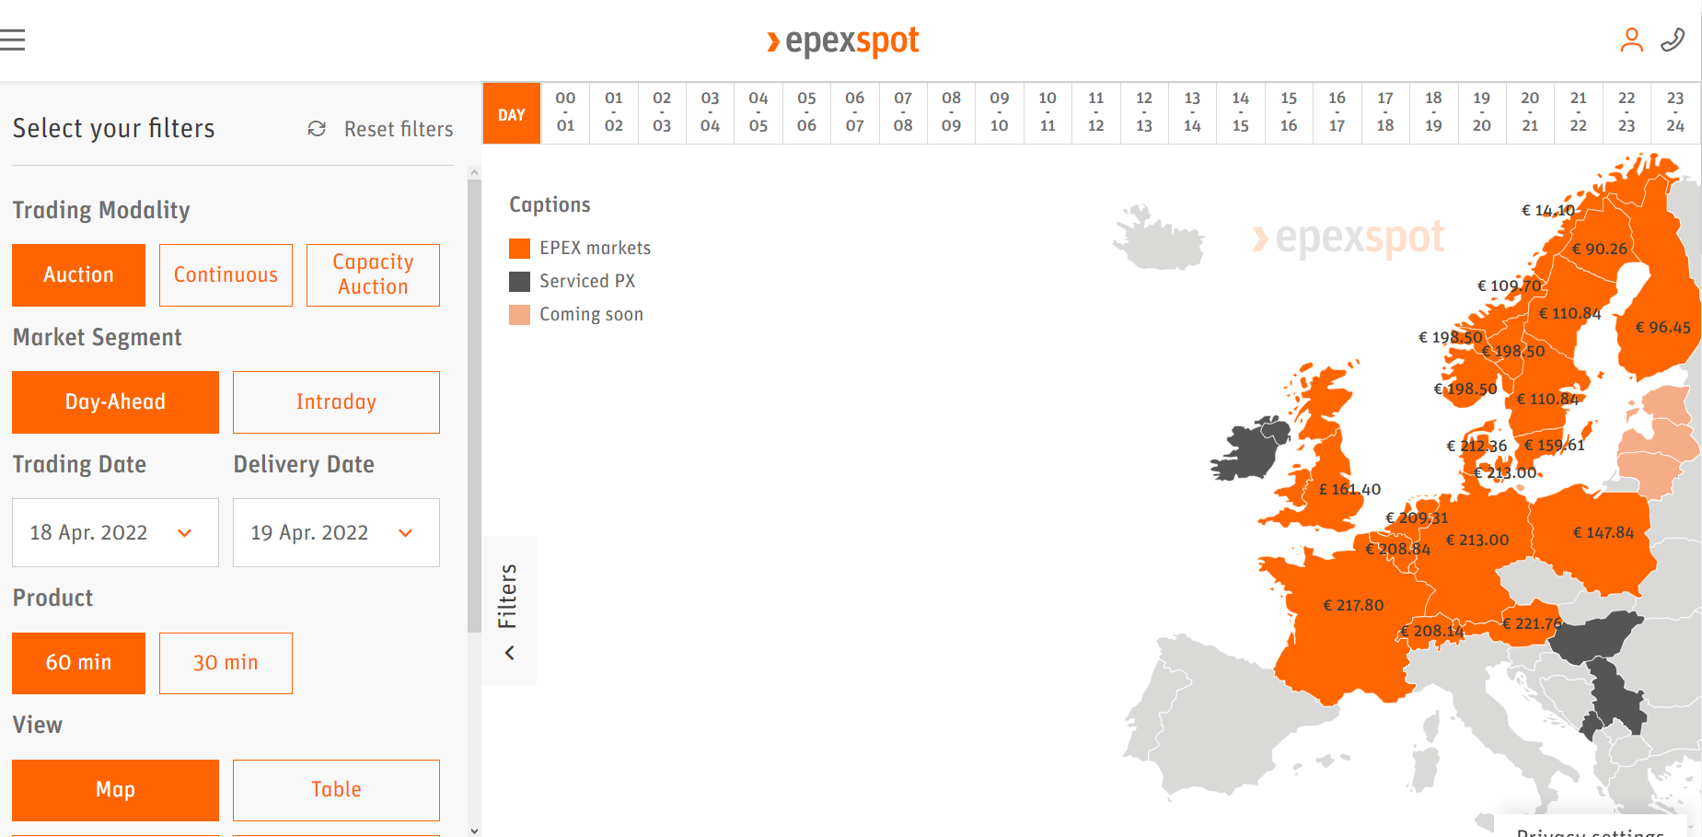Click northern Sweden price € 90.26
1702x837 pixels.
pyautogui.click(x=1600, y=249)
